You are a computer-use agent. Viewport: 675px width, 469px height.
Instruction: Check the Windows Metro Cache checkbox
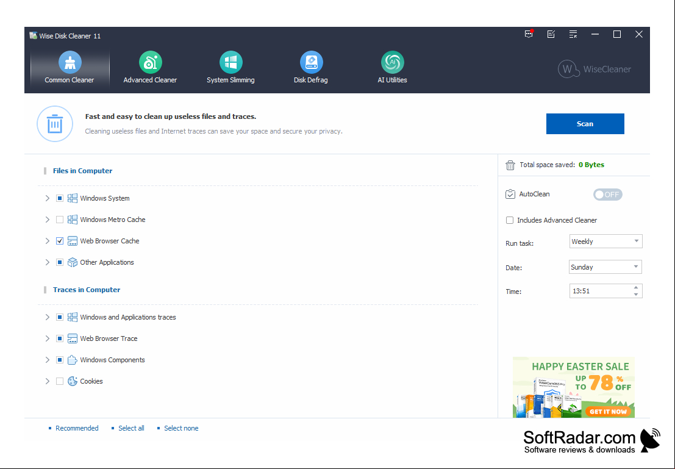[60, 220]
